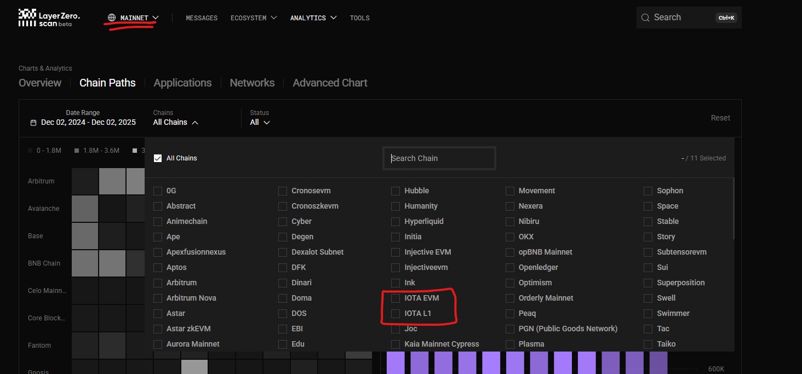Image resolution: width=802 pixels, height=374 pixels.
Task: Tick the Optimism checkbox
Action: (x=510, y=283)
